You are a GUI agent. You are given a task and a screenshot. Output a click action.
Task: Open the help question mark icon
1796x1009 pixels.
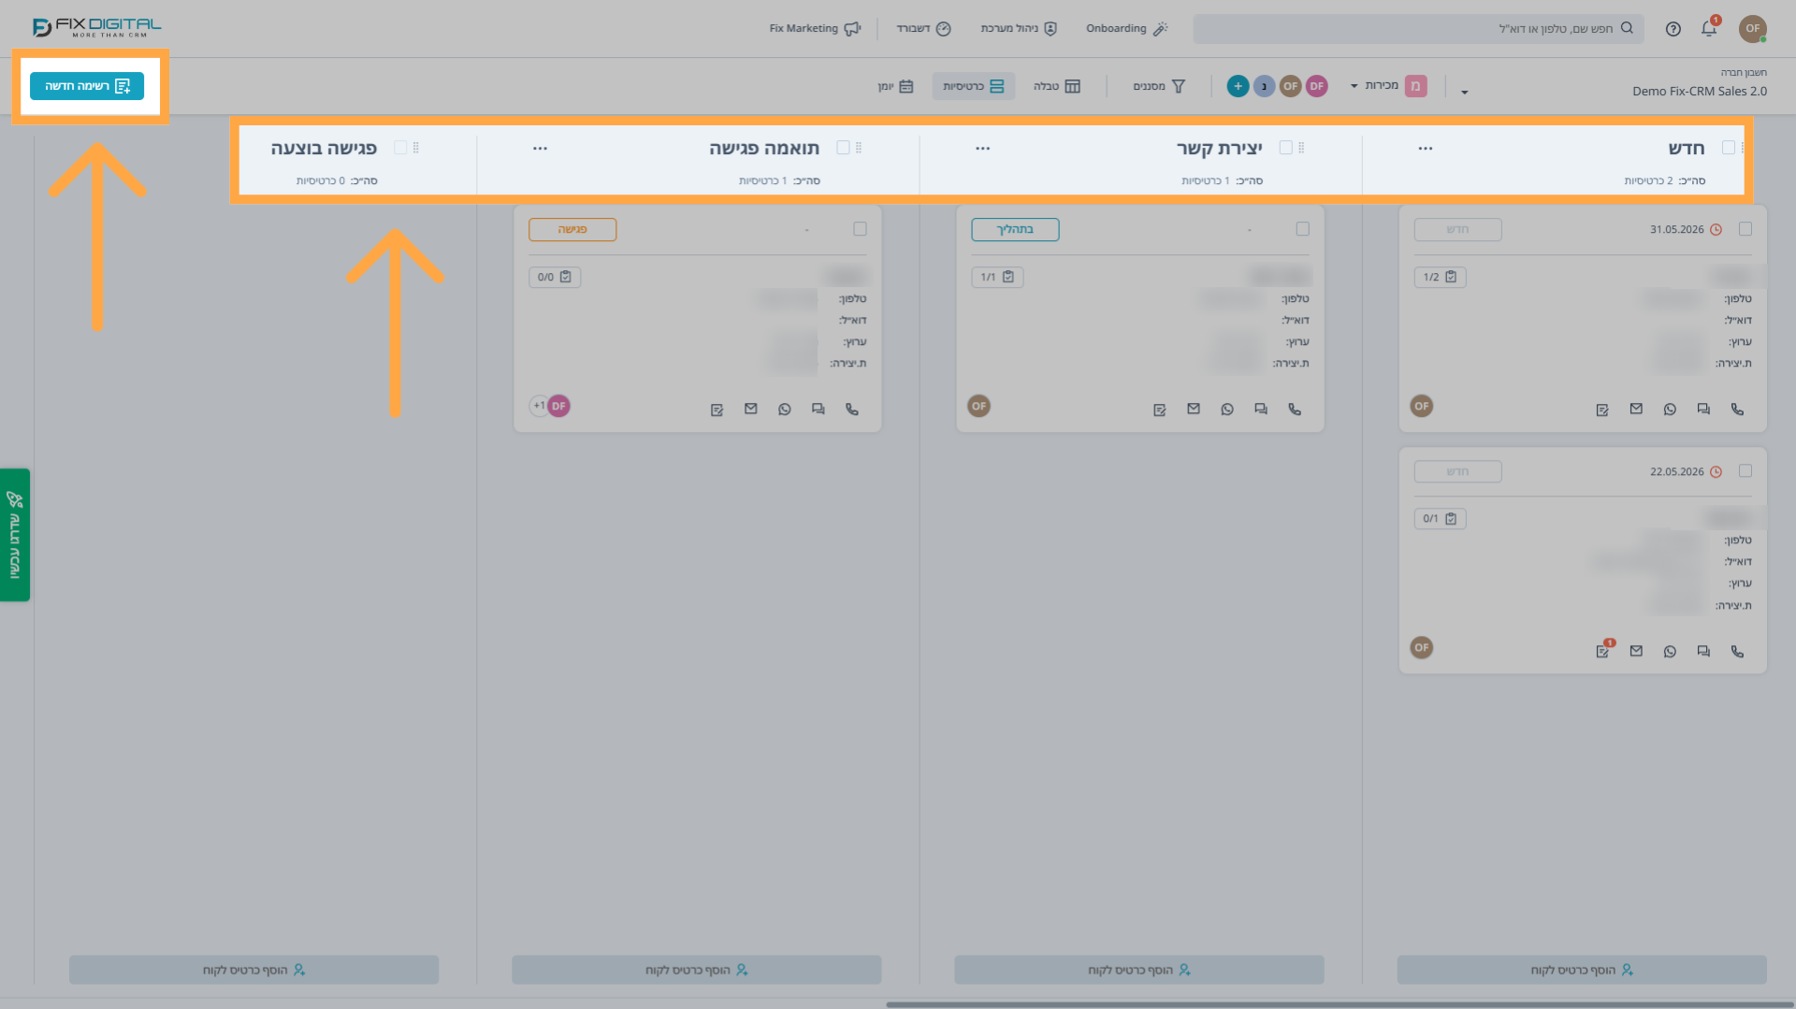point(1673,29)
